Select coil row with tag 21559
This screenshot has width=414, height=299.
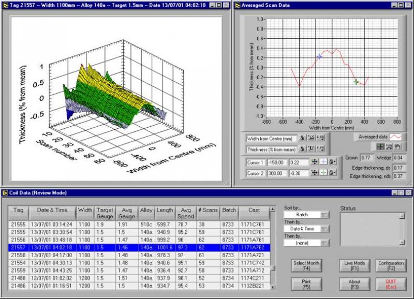[x=139, y=270]
